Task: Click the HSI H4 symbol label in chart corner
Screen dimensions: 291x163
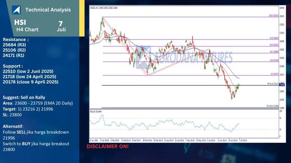Action: pos(104,8)
